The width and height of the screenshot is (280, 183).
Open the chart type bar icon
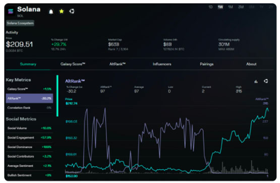[256, 81]
